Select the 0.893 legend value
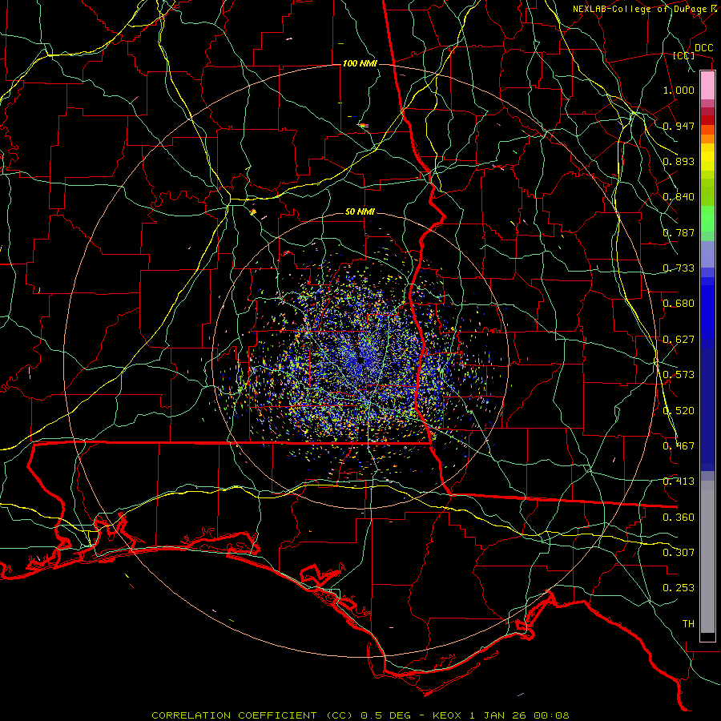721x721 pixels. click(x=679, y=161)
